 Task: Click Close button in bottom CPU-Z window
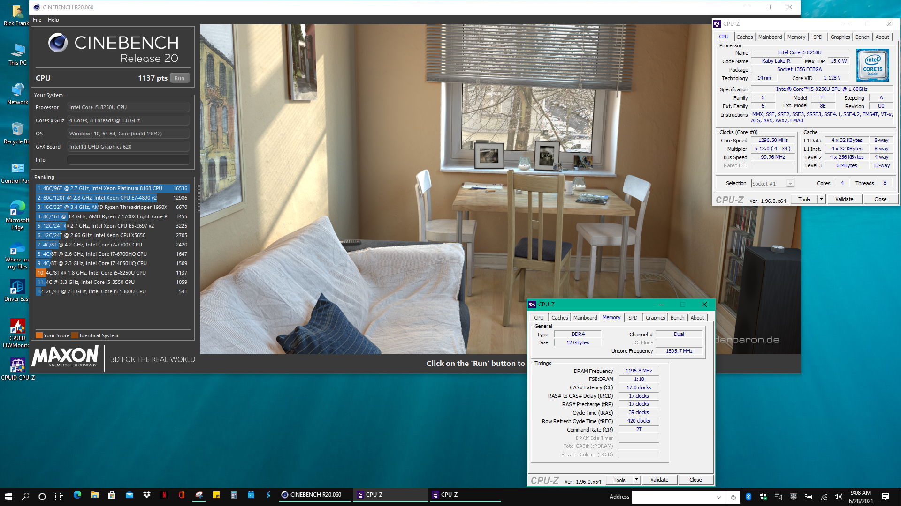point(695,480)
